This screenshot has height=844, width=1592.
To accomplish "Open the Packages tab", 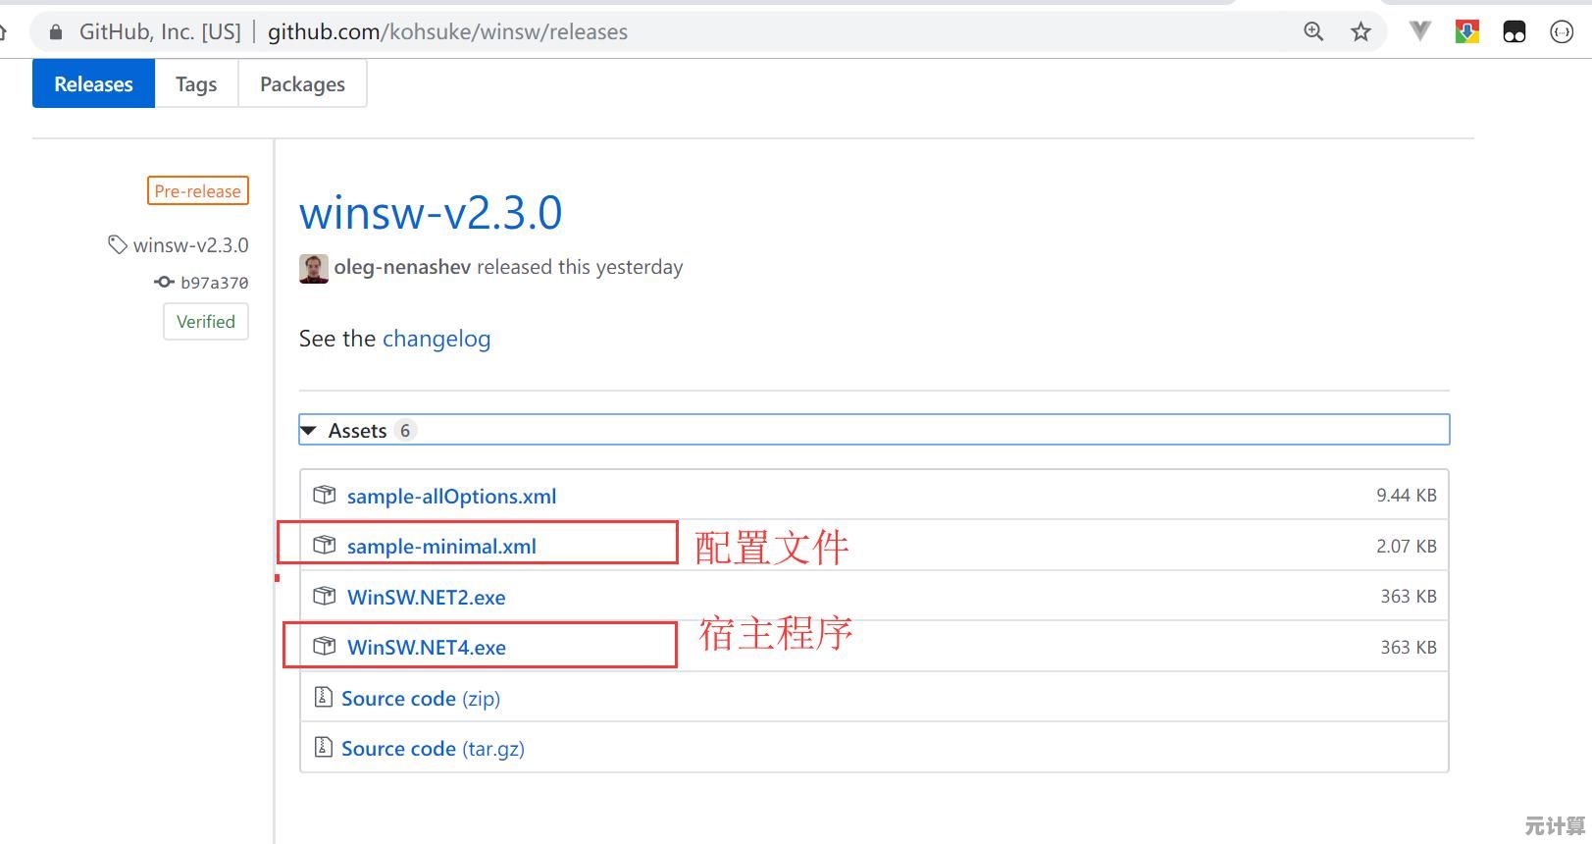I will [x=302, y=84].
